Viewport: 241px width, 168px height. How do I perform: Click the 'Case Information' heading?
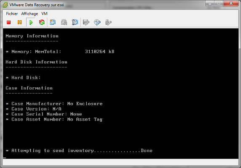pyautogui.click(x=29, y=88)
